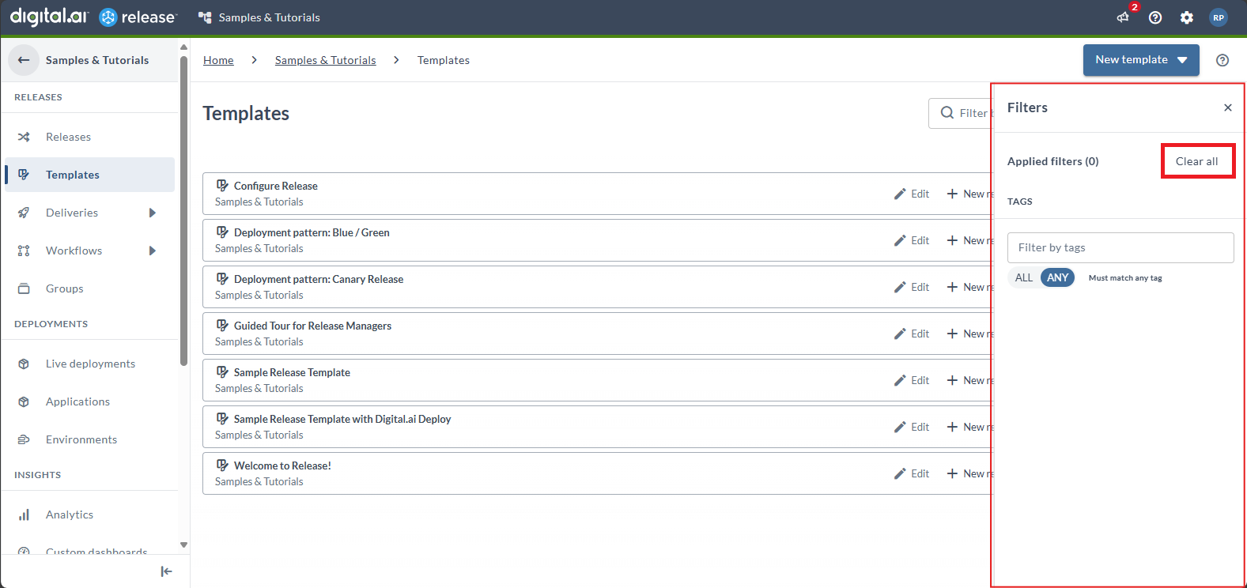1247x588 pixels.
Task: Click the notifications megaphone icon
Action: pyautogui.click(x=1123, y=17)
